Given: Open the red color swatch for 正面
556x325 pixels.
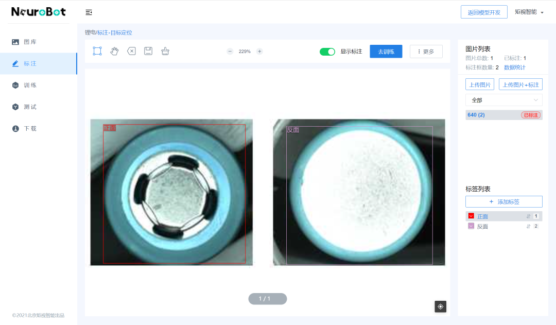Looking at the screenshot, I should tap(471, 216).
